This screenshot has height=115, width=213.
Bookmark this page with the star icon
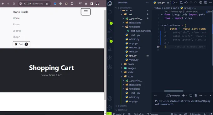coord(47,4)
